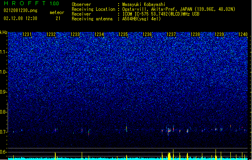
Task: Click the 1.1 frequency axis label
Action: [x=4, y=52]
